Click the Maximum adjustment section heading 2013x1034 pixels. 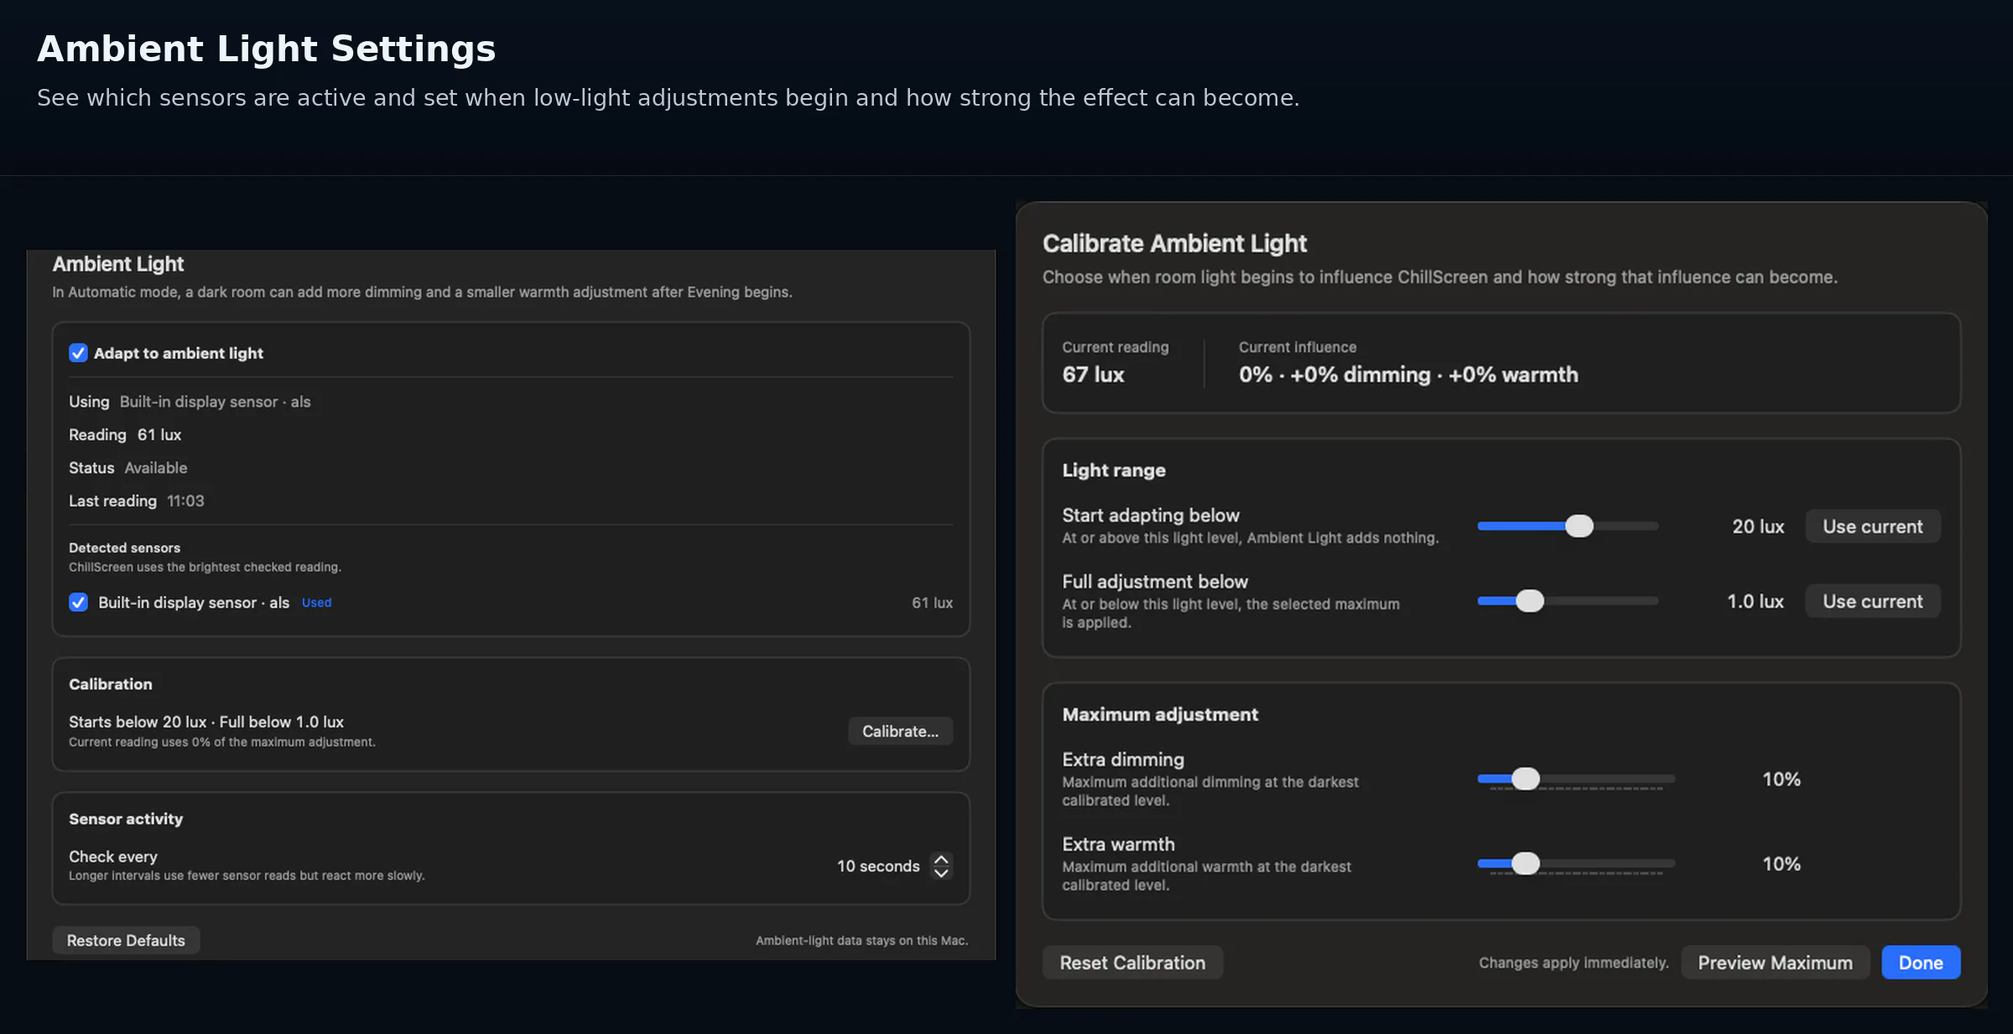[1160, 714]
